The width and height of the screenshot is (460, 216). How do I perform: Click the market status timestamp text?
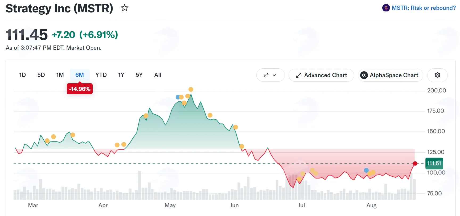[x=54, y=48]
